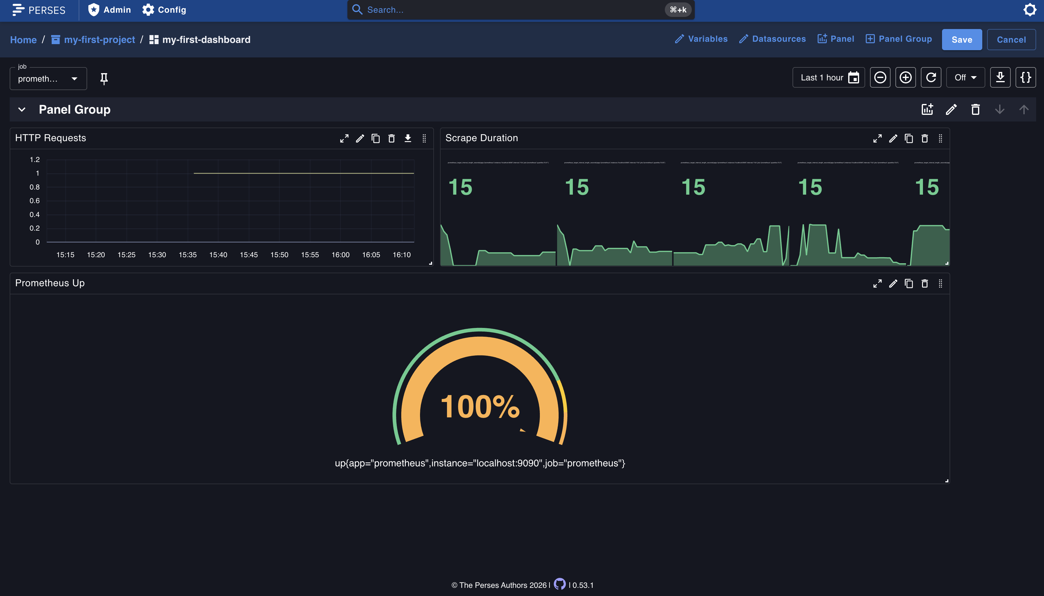Image resolution: width=1044 pixels, height=596 pixels.
Task: Click the up{app="prometheus"} gauge label
Action: coord(480,463)
